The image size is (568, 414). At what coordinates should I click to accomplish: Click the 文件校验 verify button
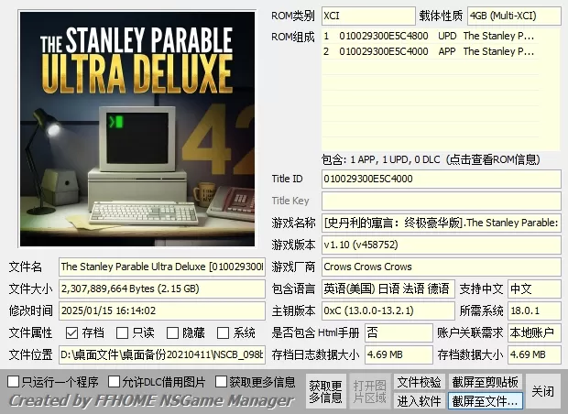(419, 381)
